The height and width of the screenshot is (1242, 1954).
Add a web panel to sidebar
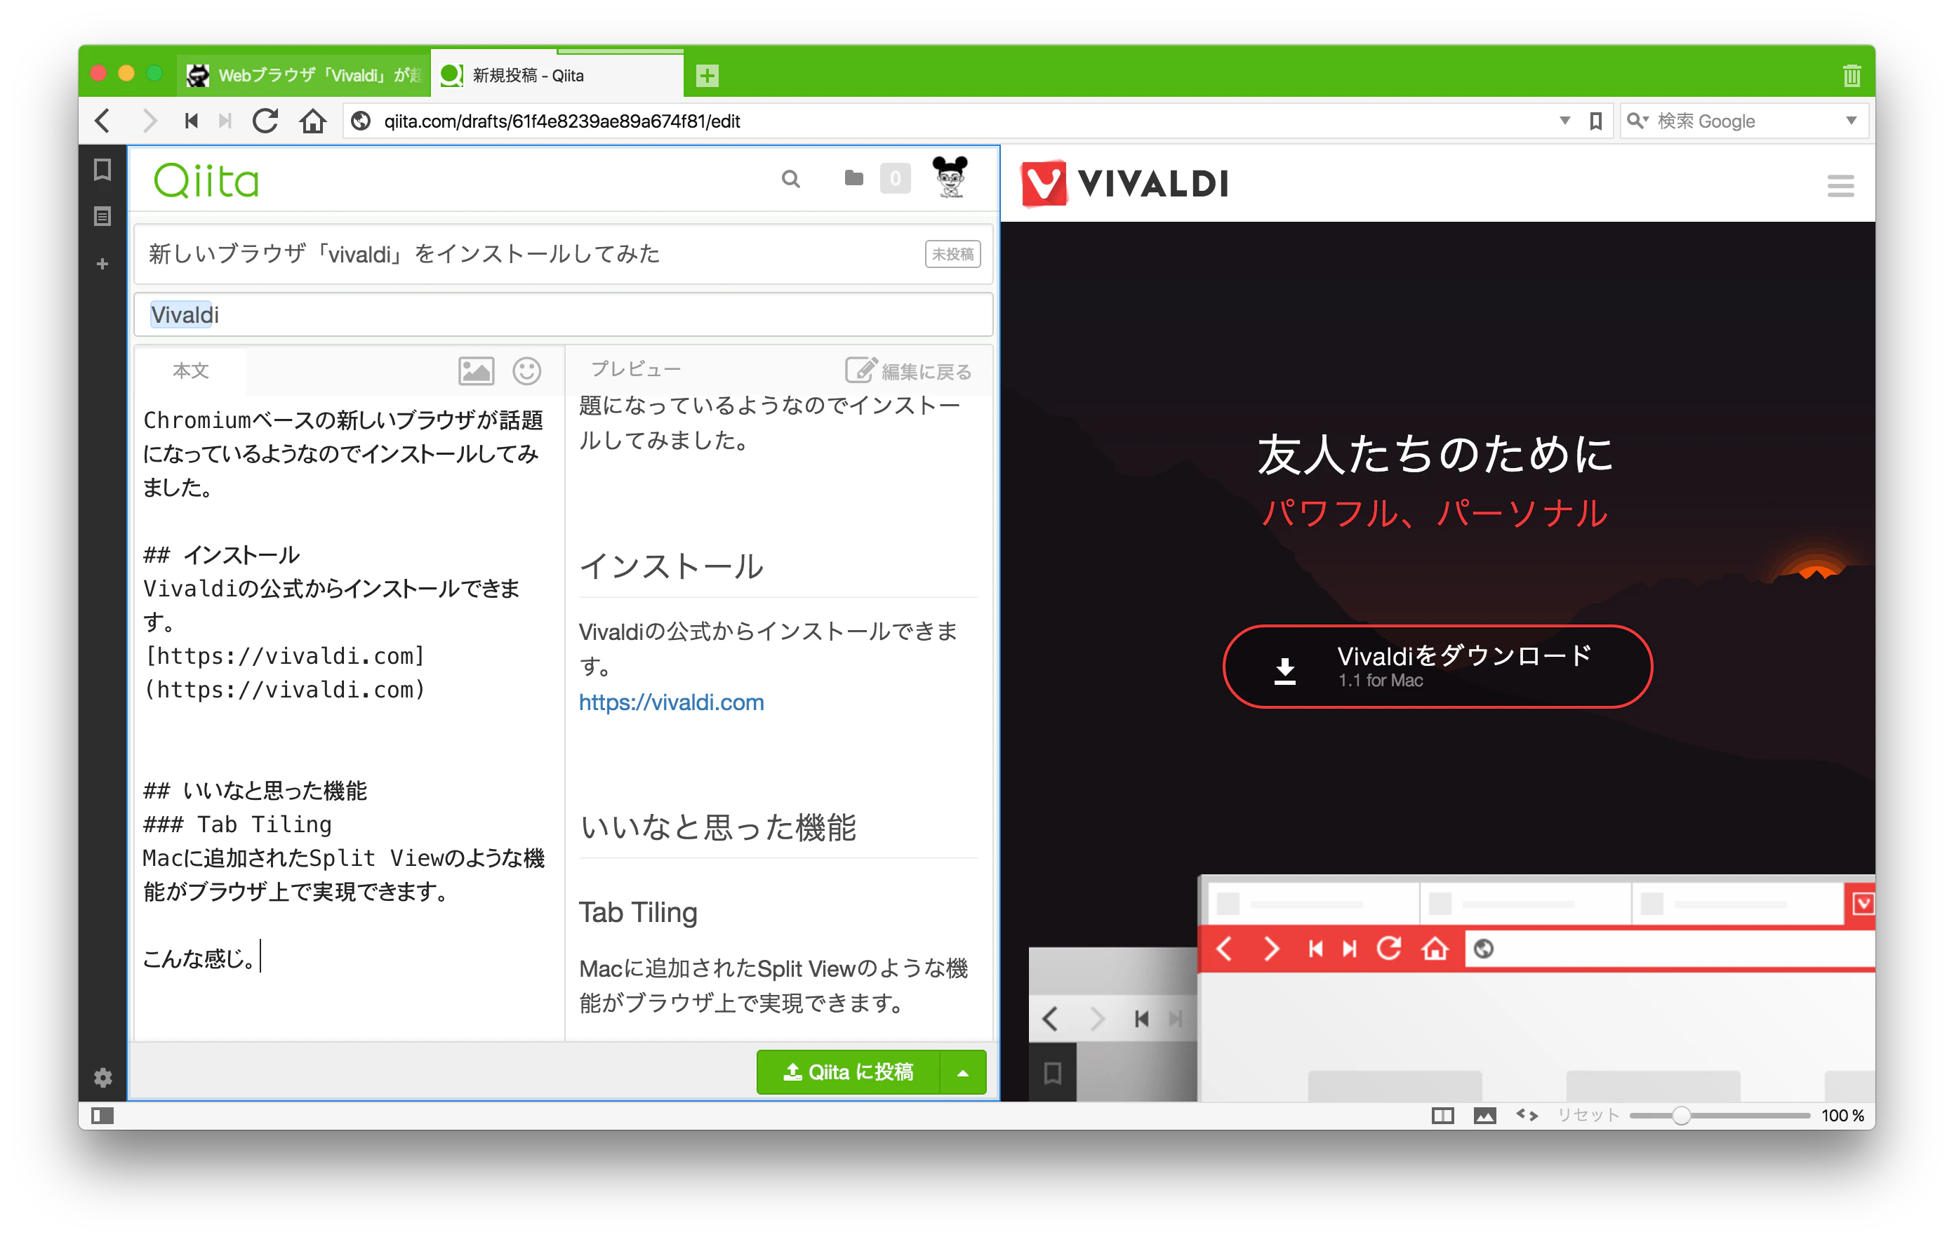[102, 264]
